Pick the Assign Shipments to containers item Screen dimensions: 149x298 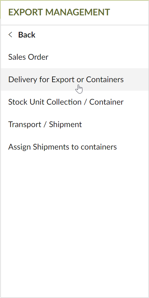tap(63, 147)
